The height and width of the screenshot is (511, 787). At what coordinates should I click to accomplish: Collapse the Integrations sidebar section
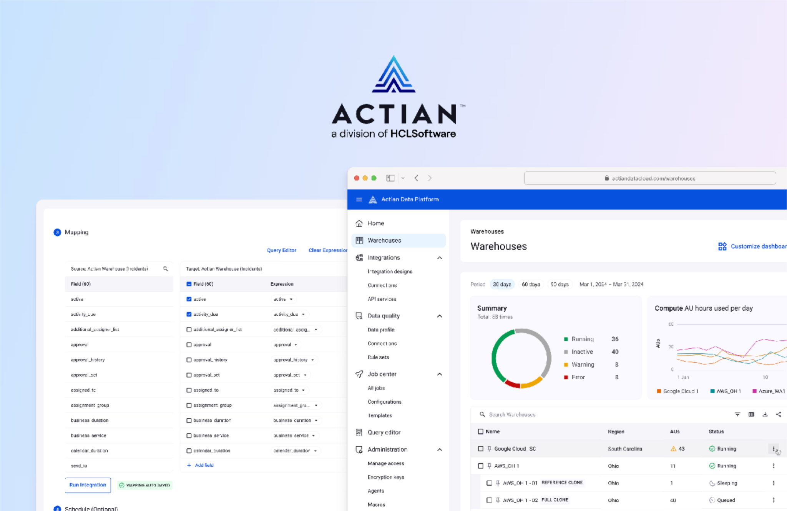pyautogui.click(x=439, y=258)
